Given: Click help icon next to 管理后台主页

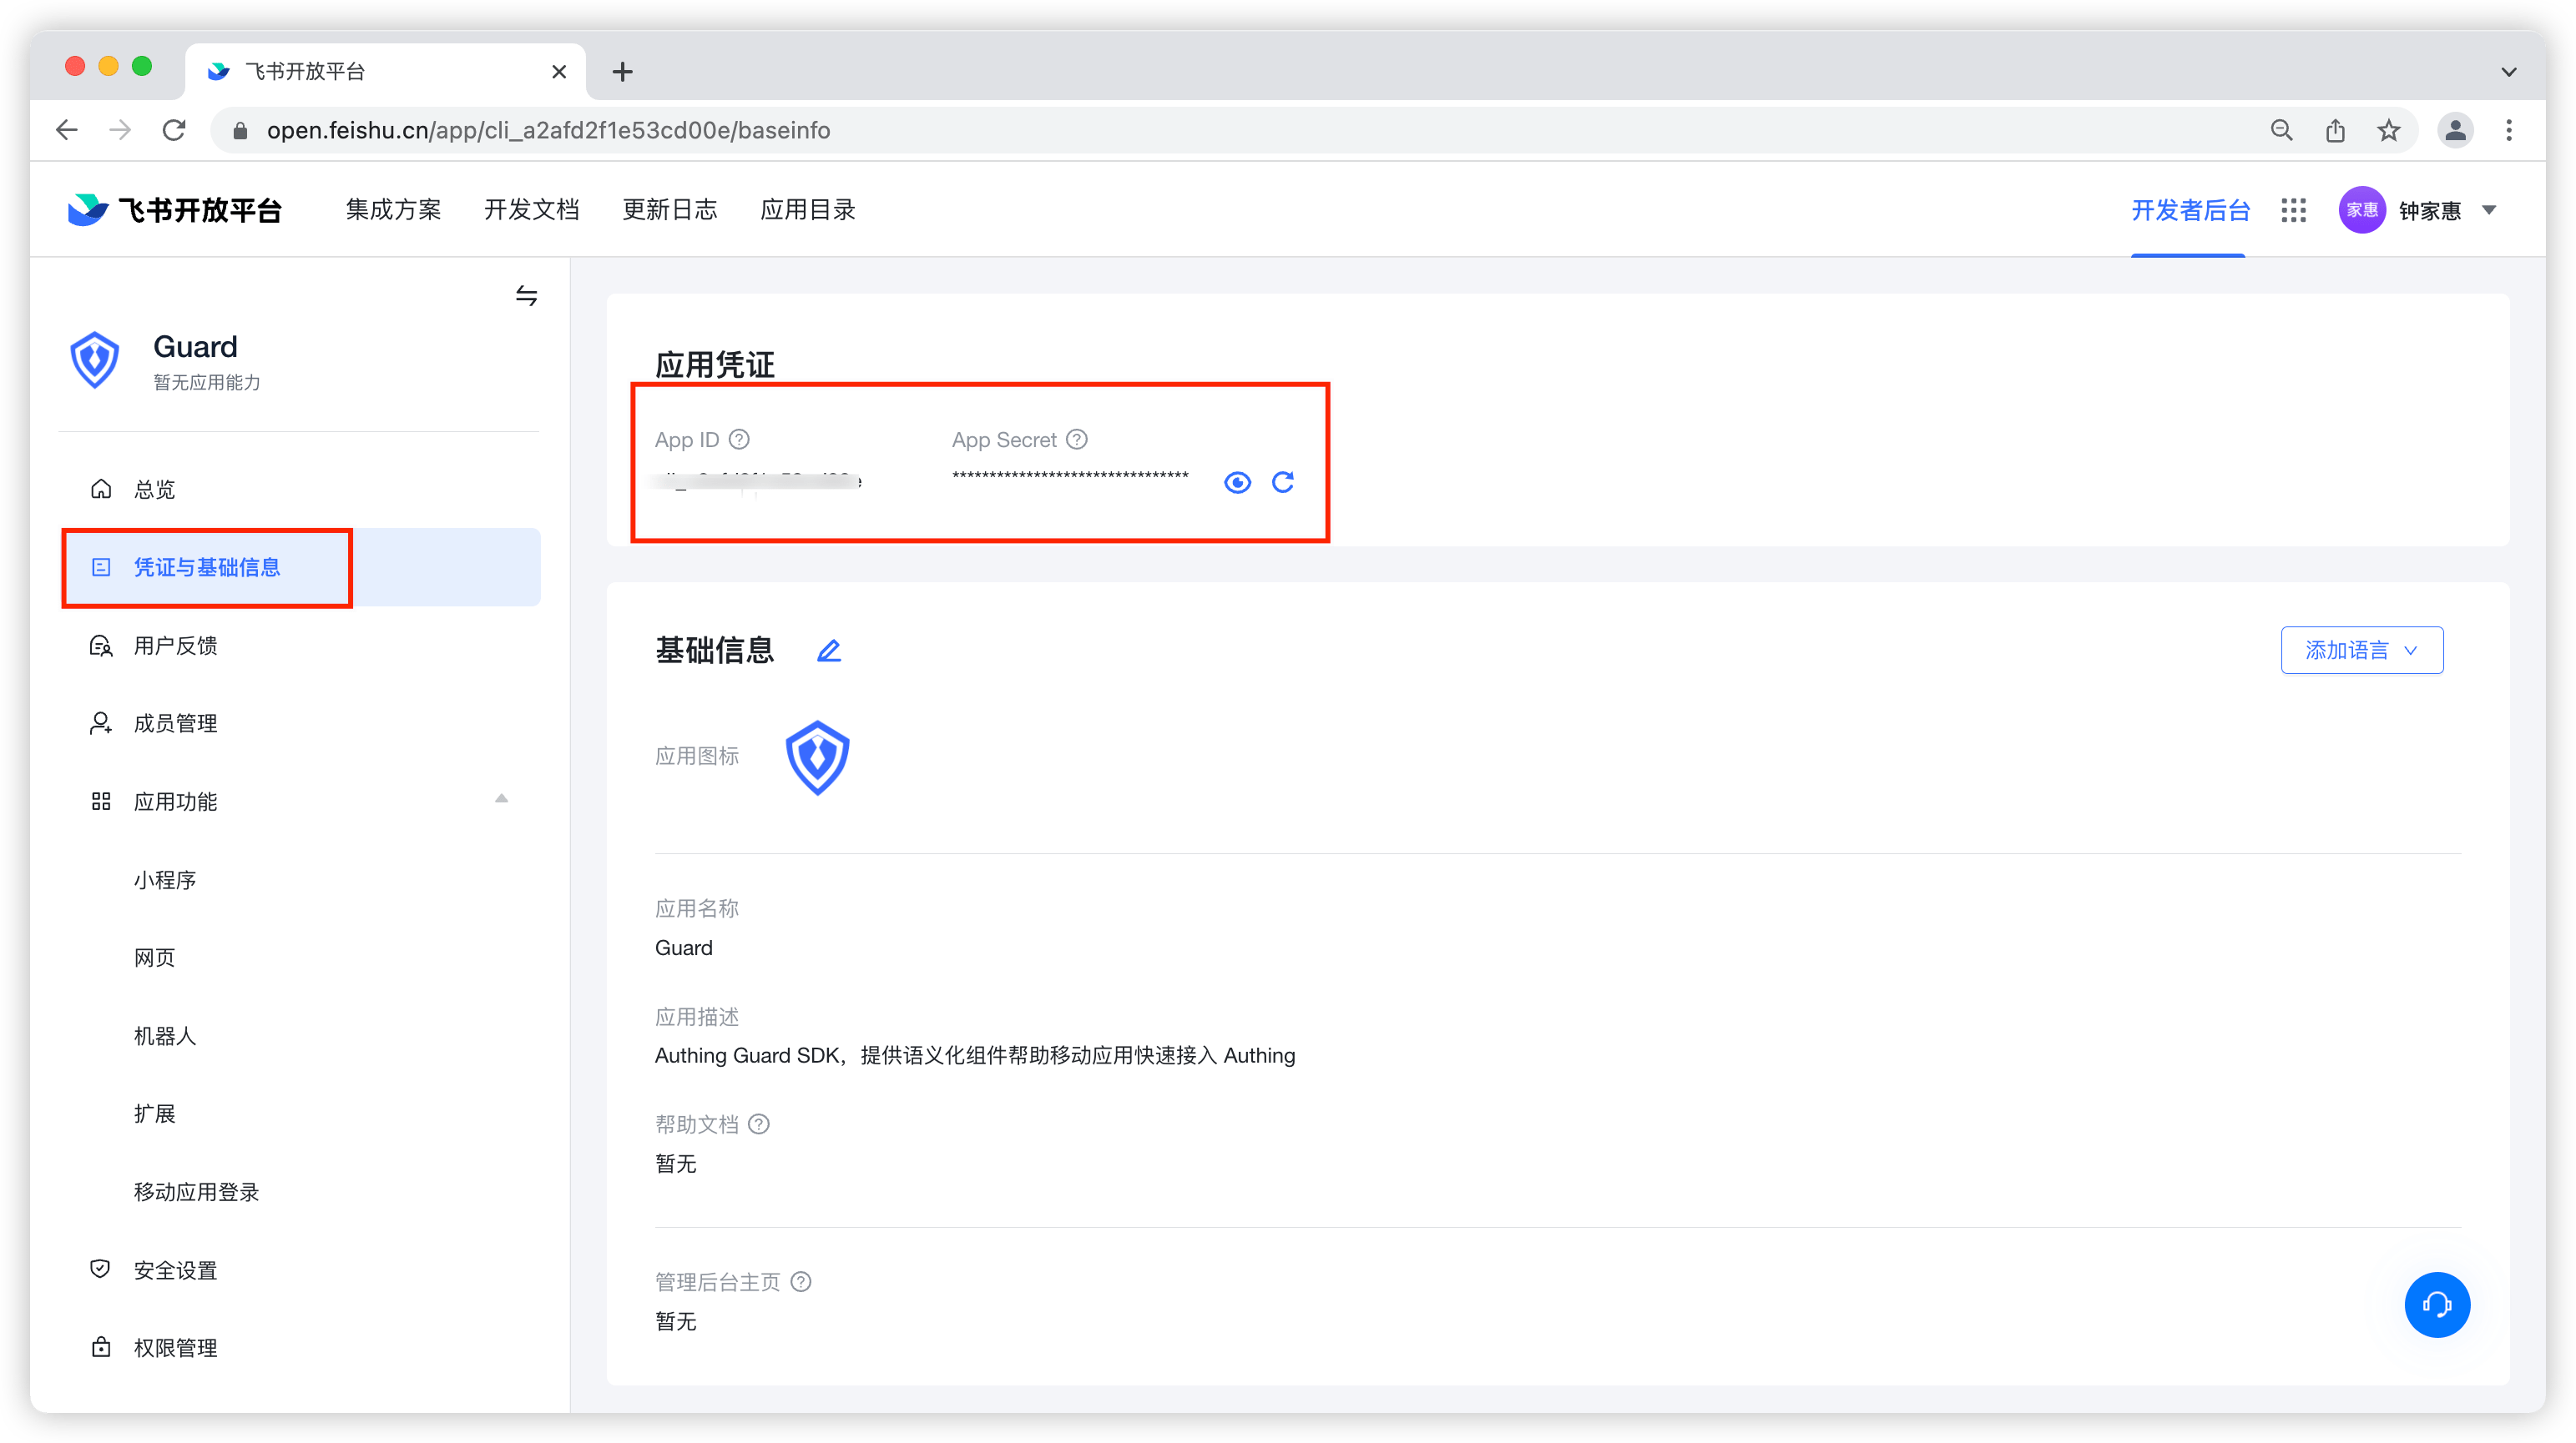Looking at the screenshot, I should [x=801, y=1281].
